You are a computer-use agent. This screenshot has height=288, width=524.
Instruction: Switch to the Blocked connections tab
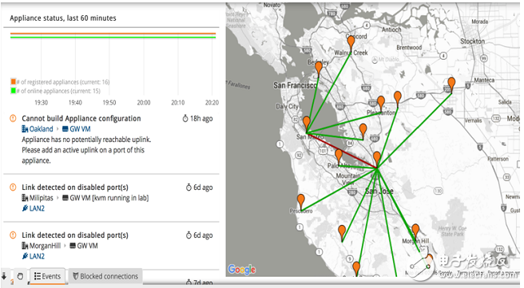105,276
